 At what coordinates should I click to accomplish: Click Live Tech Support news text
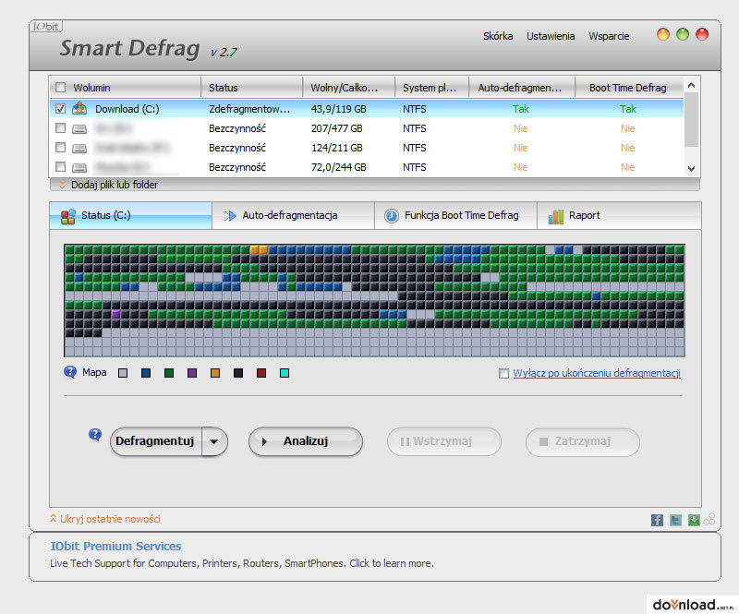pos(242,563)
